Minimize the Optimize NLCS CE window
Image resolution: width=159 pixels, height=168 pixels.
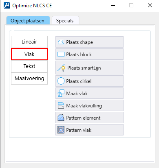click(x=113, y=6)
